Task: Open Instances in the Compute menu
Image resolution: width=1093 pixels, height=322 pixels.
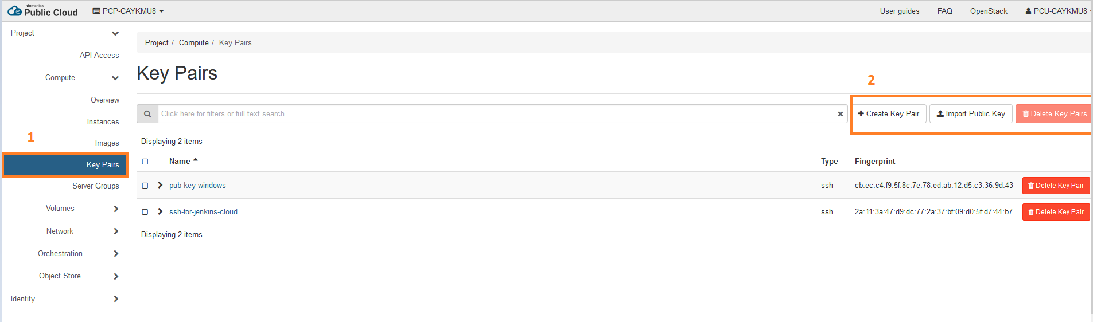Action: (x=103, y=122)
